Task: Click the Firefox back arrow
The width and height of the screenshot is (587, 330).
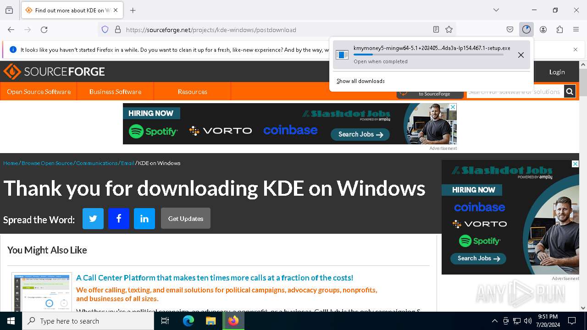Action: coord(11,30)
